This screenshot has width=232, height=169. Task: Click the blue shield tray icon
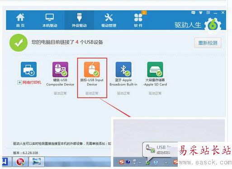pos(156,163)
